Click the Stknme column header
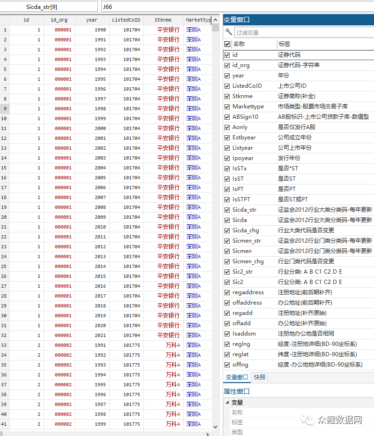Image resolution: width=374 pixels, height=436 pixels. pos(163,20)
